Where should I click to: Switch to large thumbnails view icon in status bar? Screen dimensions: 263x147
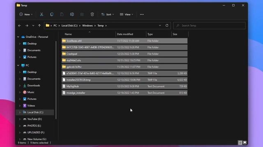pyautogui.click(x=245, y=143)
